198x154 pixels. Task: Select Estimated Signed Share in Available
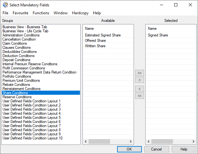(x=103, y=35)
